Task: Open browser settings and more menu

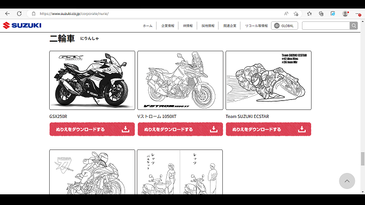Action: 358,14
